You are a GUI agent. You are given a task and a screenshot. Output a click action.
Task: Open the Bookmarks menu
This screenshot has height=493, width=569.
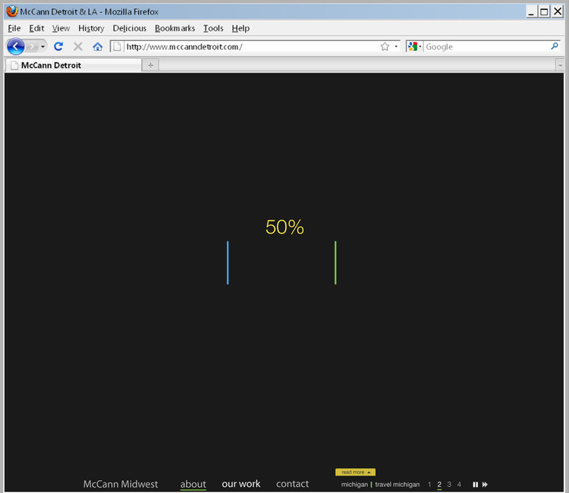pyautogui.click(x=174, y=28)
